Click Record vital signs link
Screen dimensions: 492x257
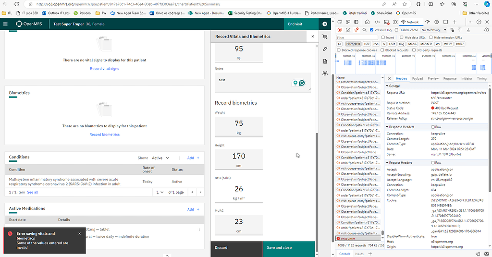tap(104, 69)
